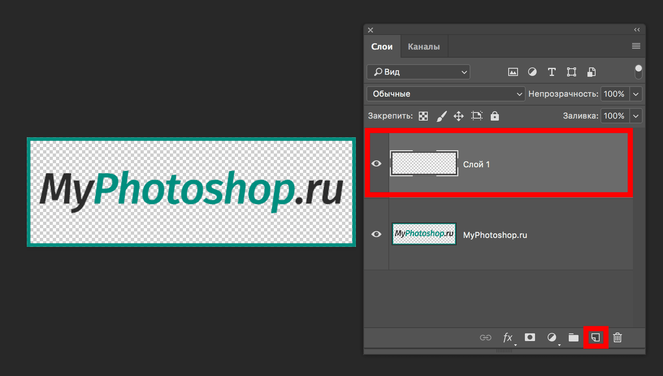Create a new layer group folder
663x376 pixels.
[573, 337]
